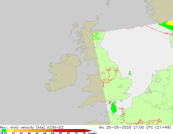Click the '(21+48)' forecast run text
The width and height of the screenshot is (173, 134).
(x=163, y=127)
